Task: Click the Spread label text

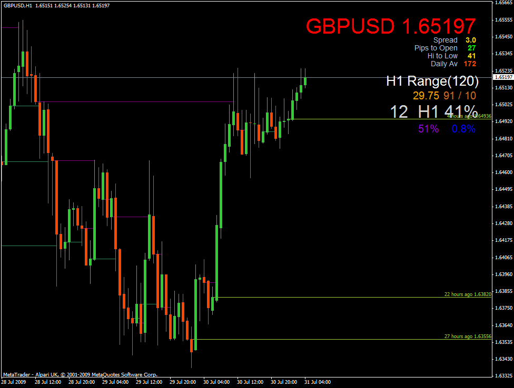Action: (445, 40)
